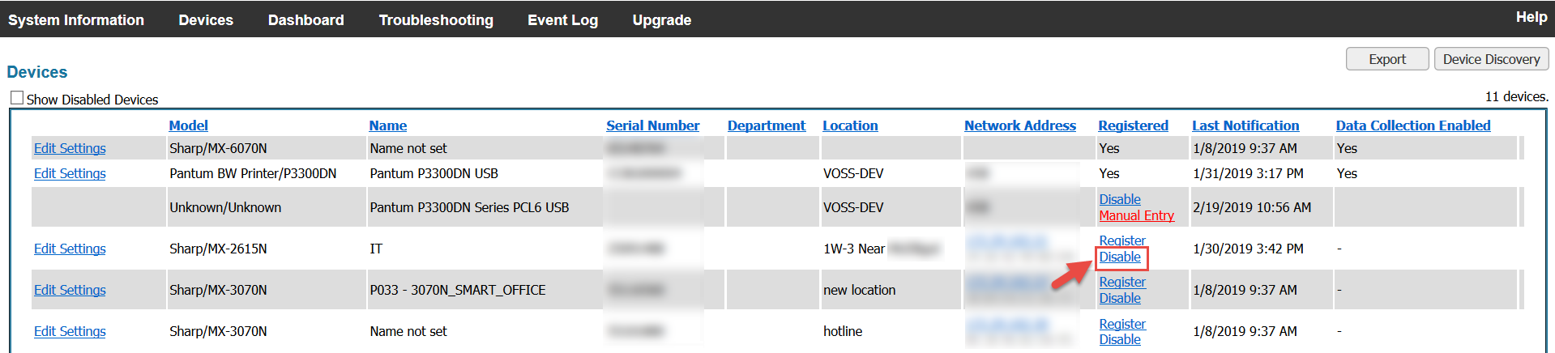Sort devices by Serial Number column
This screenshot has width=1555, height=353.
coord(652,125)
